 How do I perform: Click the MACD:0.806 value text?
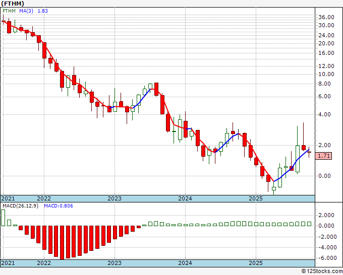point(59,206)
